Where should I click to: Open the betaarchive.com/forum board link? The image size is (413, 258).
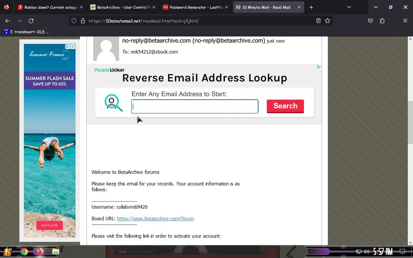coord(155,219)
